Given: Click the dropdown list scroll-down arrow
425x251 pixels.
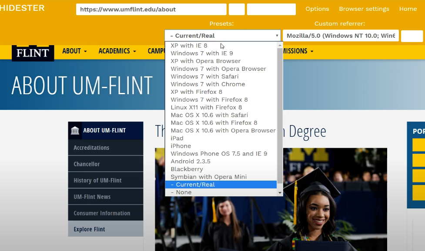Looking at the screenshot, I should pos(280,193).
